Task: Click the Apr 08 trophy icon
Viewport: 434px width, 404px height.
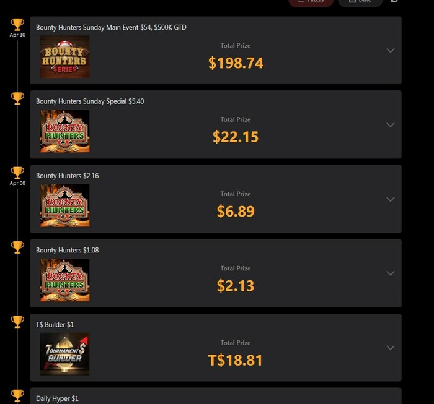Action: pyautogui.click(x=17, y=173)
